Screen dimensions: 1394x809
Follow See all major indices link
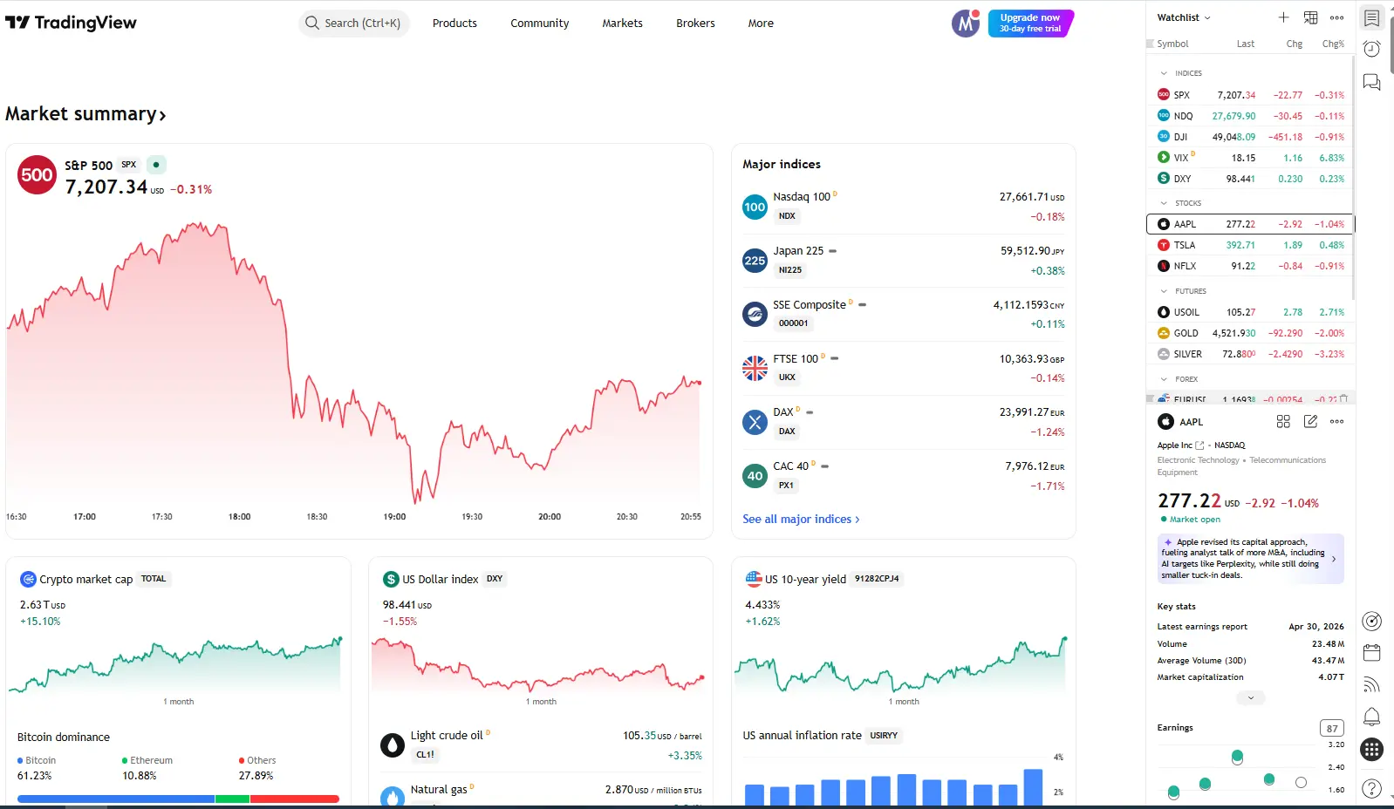pyautogui.click(x=801, y=519)
